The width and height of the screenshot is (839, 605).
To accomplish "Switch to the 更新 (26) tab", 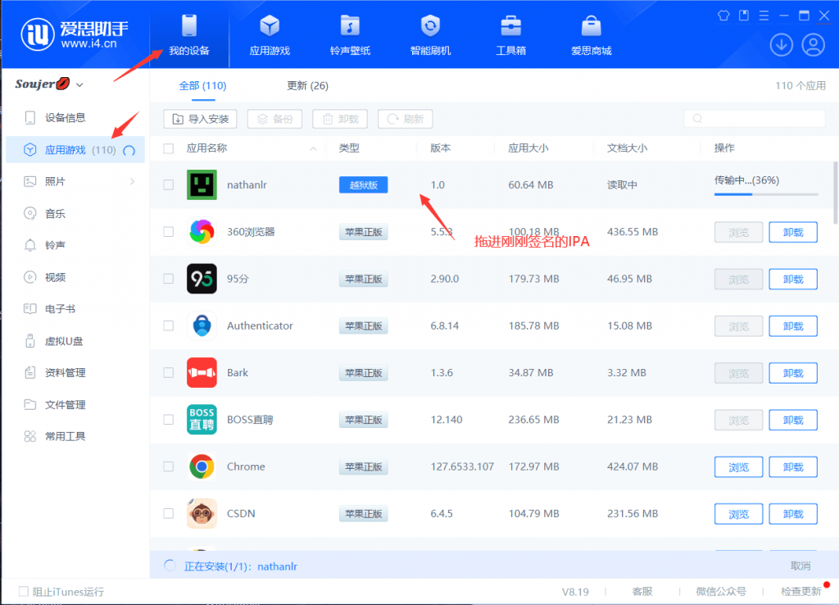I will point(308,85).
